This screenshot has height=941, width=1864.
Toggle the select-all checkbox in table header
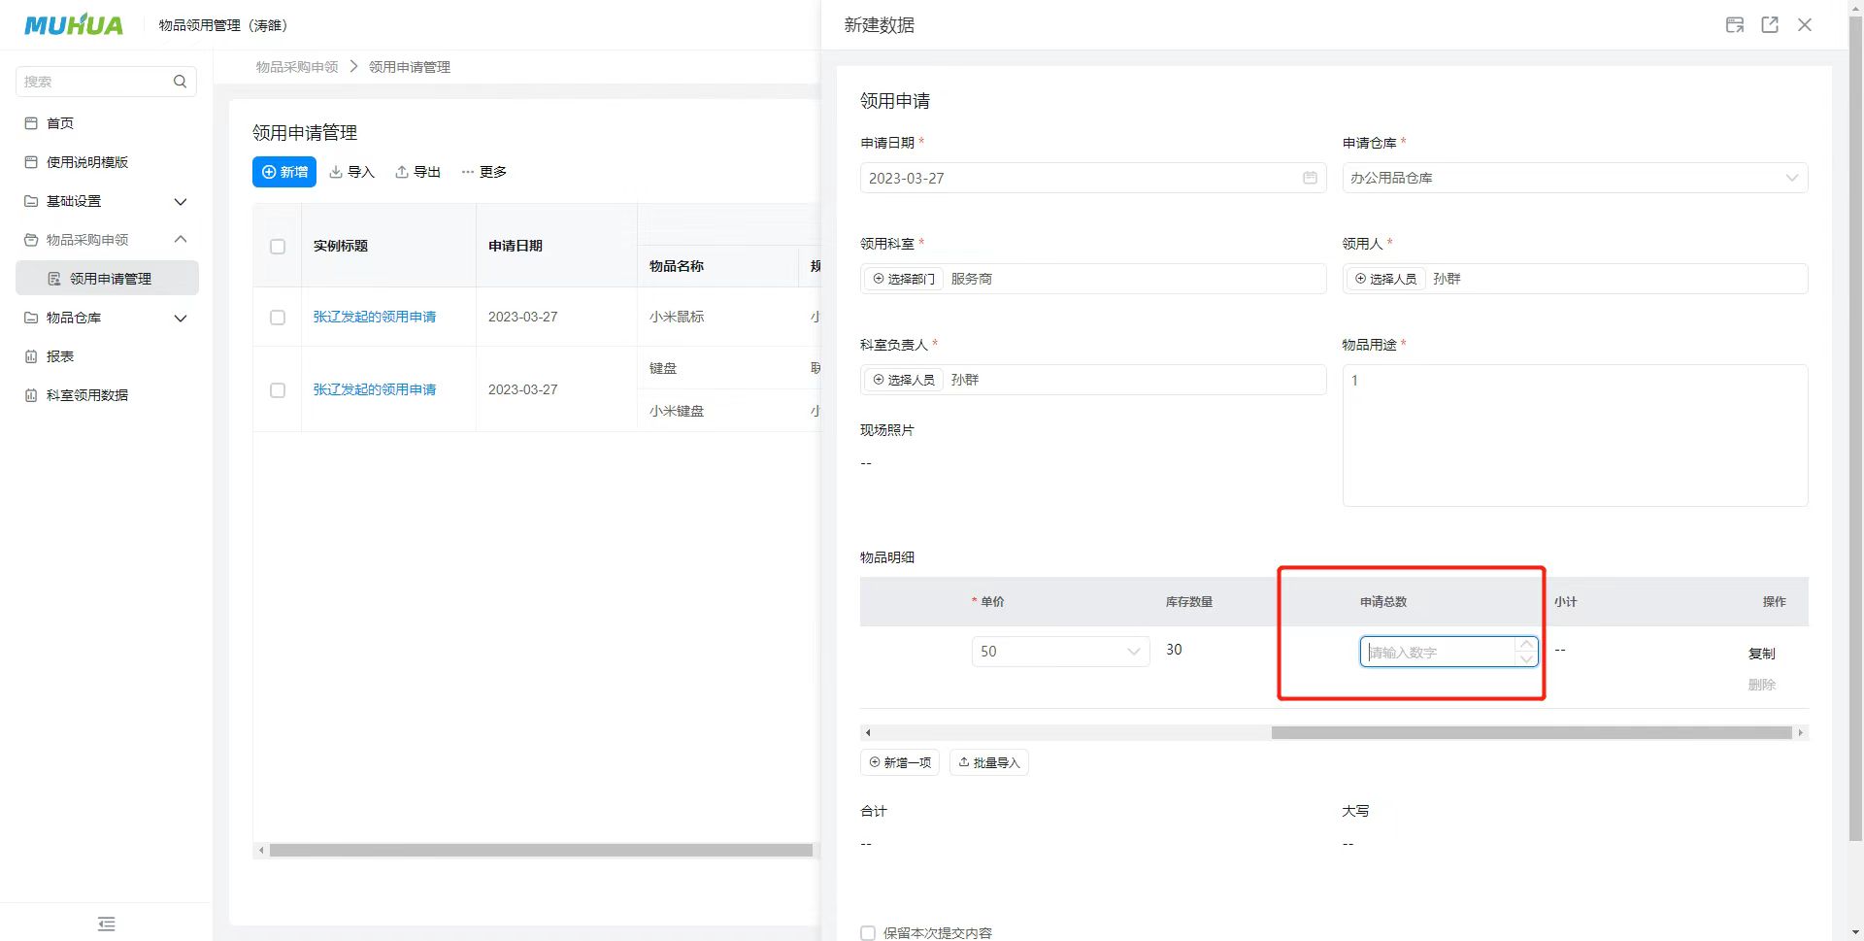pos(278,247)
